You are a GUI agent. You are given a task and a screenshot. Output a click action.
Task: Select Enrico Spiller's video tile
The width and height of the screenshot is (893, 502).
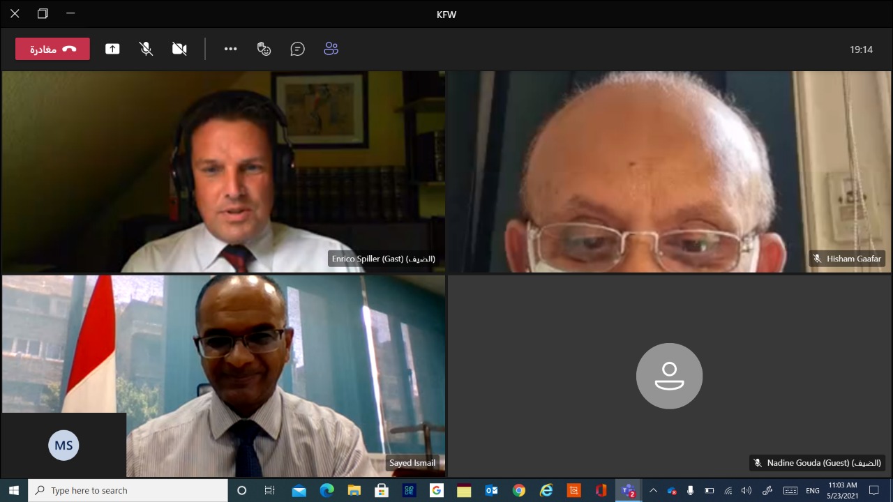coord(223,171)
